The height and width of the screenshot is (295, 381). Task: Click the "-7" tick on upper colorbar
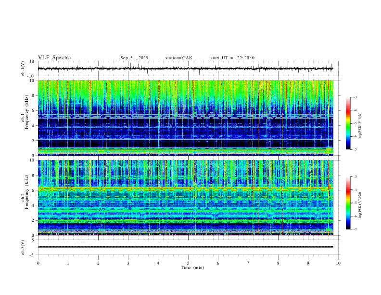(355, 150)
